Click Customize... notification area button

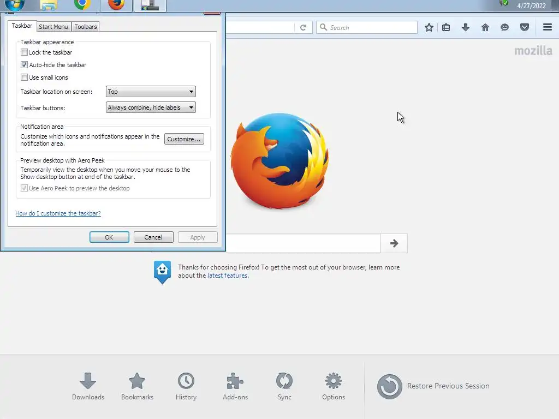185,139
